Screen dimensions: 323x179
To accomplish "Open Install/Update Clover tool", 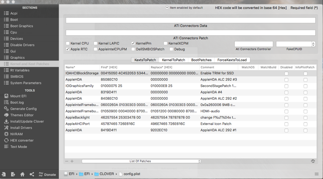I will (x=27, y=121).
